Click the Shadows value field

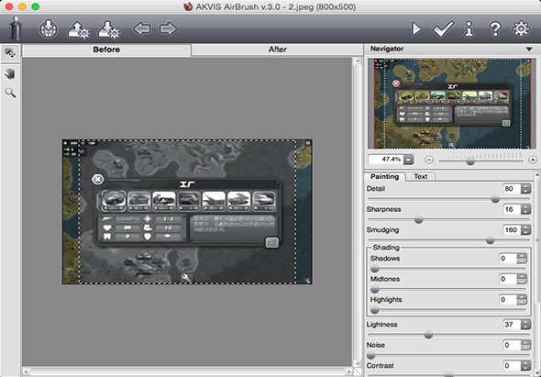[x=508, y=259]
